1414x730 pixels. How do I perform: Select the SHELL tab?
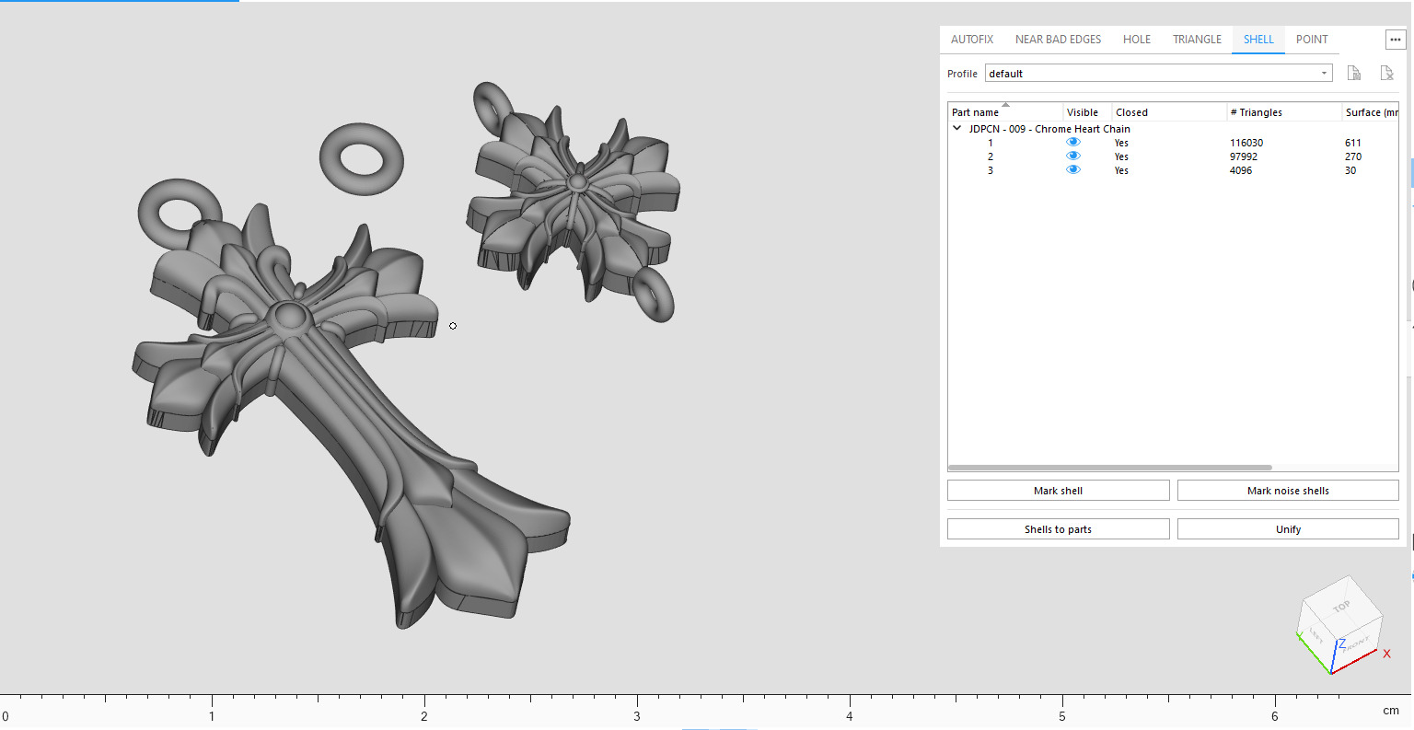pyautogui.click(x=1258, y=40)
